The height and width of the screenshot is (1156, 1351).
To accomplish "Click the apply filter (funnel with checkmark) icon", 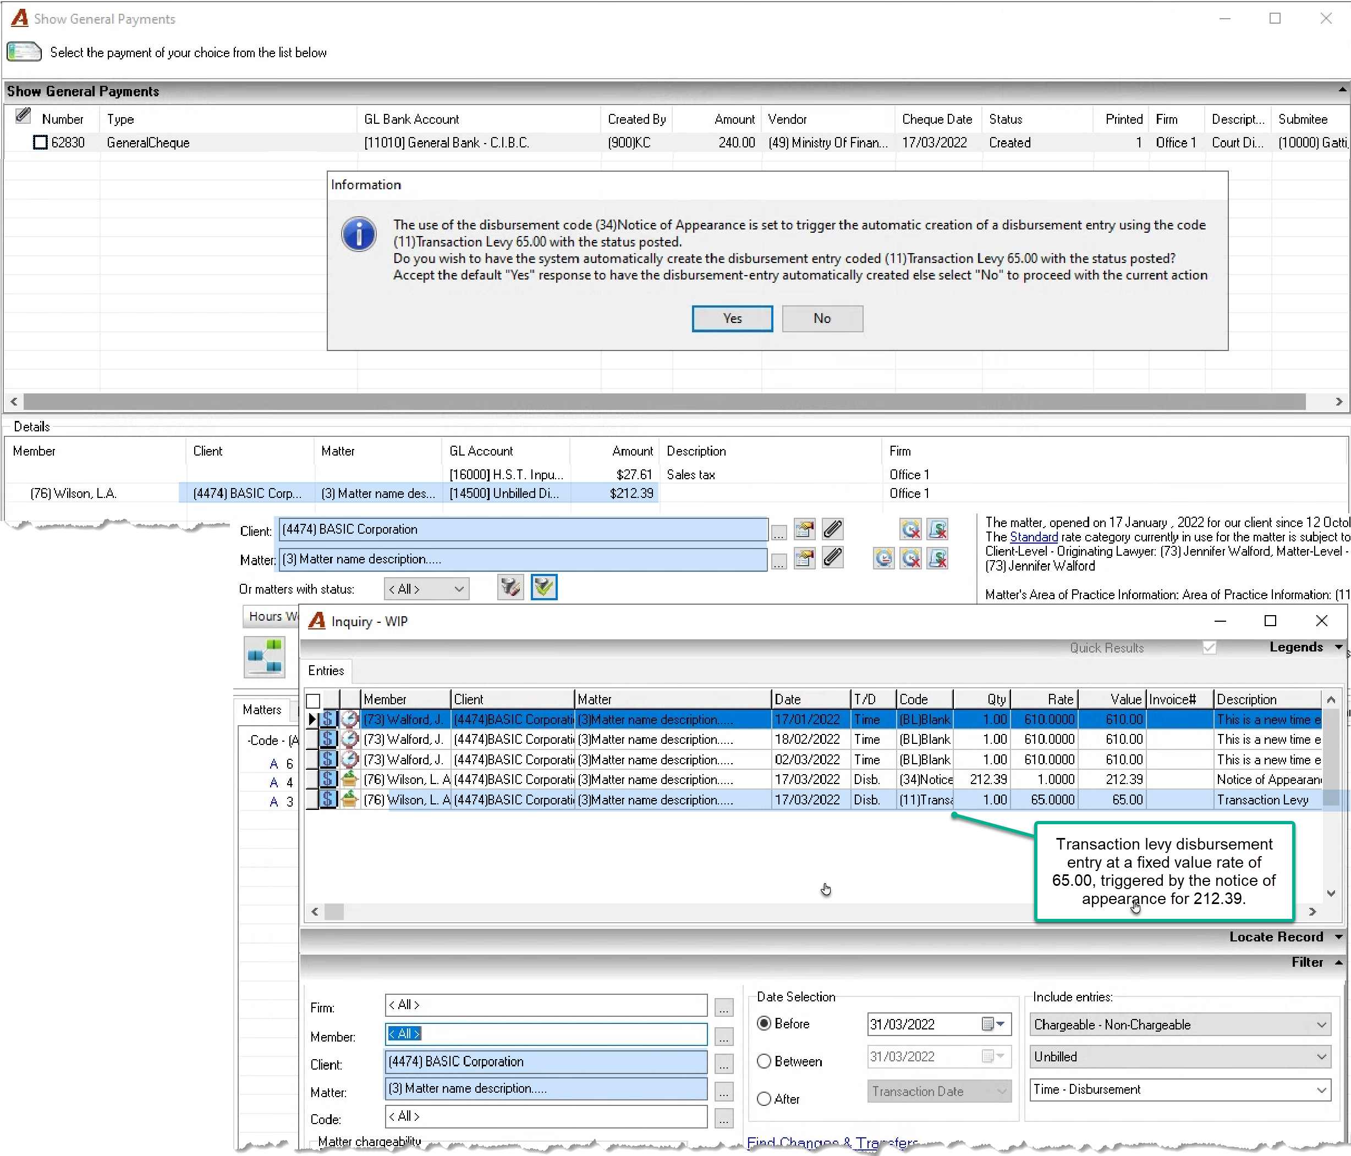I will [544, 588].
